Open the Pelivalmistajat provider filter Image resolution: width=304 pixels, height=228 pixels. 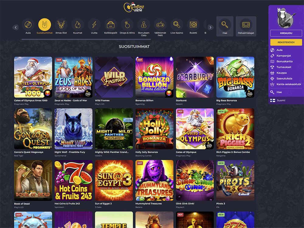[x=246, y=26]
